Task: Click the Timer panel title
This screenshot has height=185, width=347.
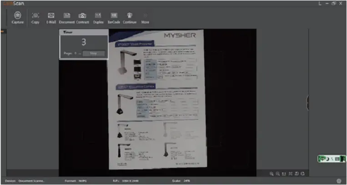Action: 68,32
